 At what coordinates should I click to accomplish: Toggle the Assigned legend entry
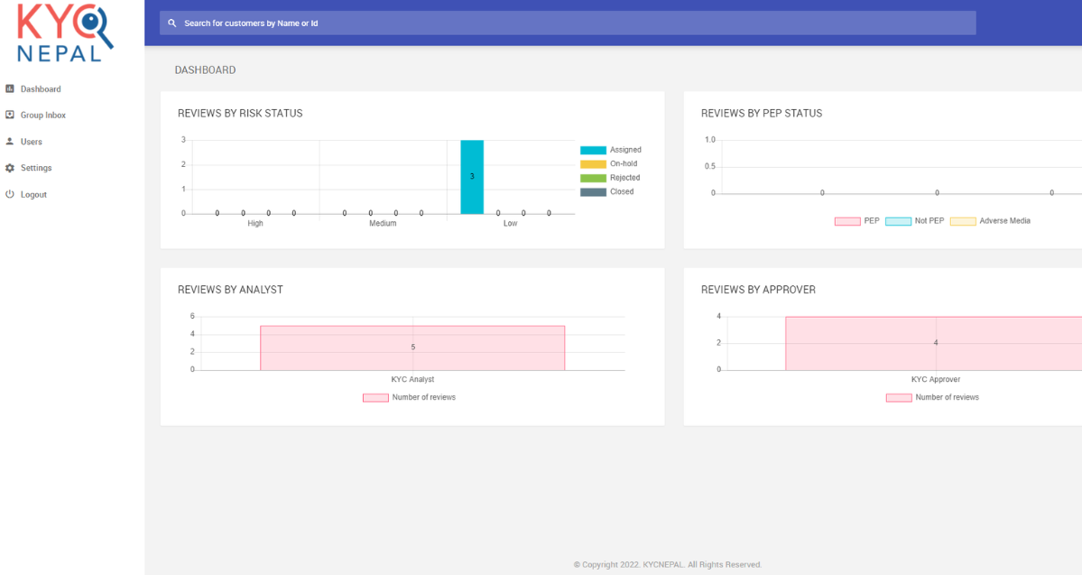[610, 150]
